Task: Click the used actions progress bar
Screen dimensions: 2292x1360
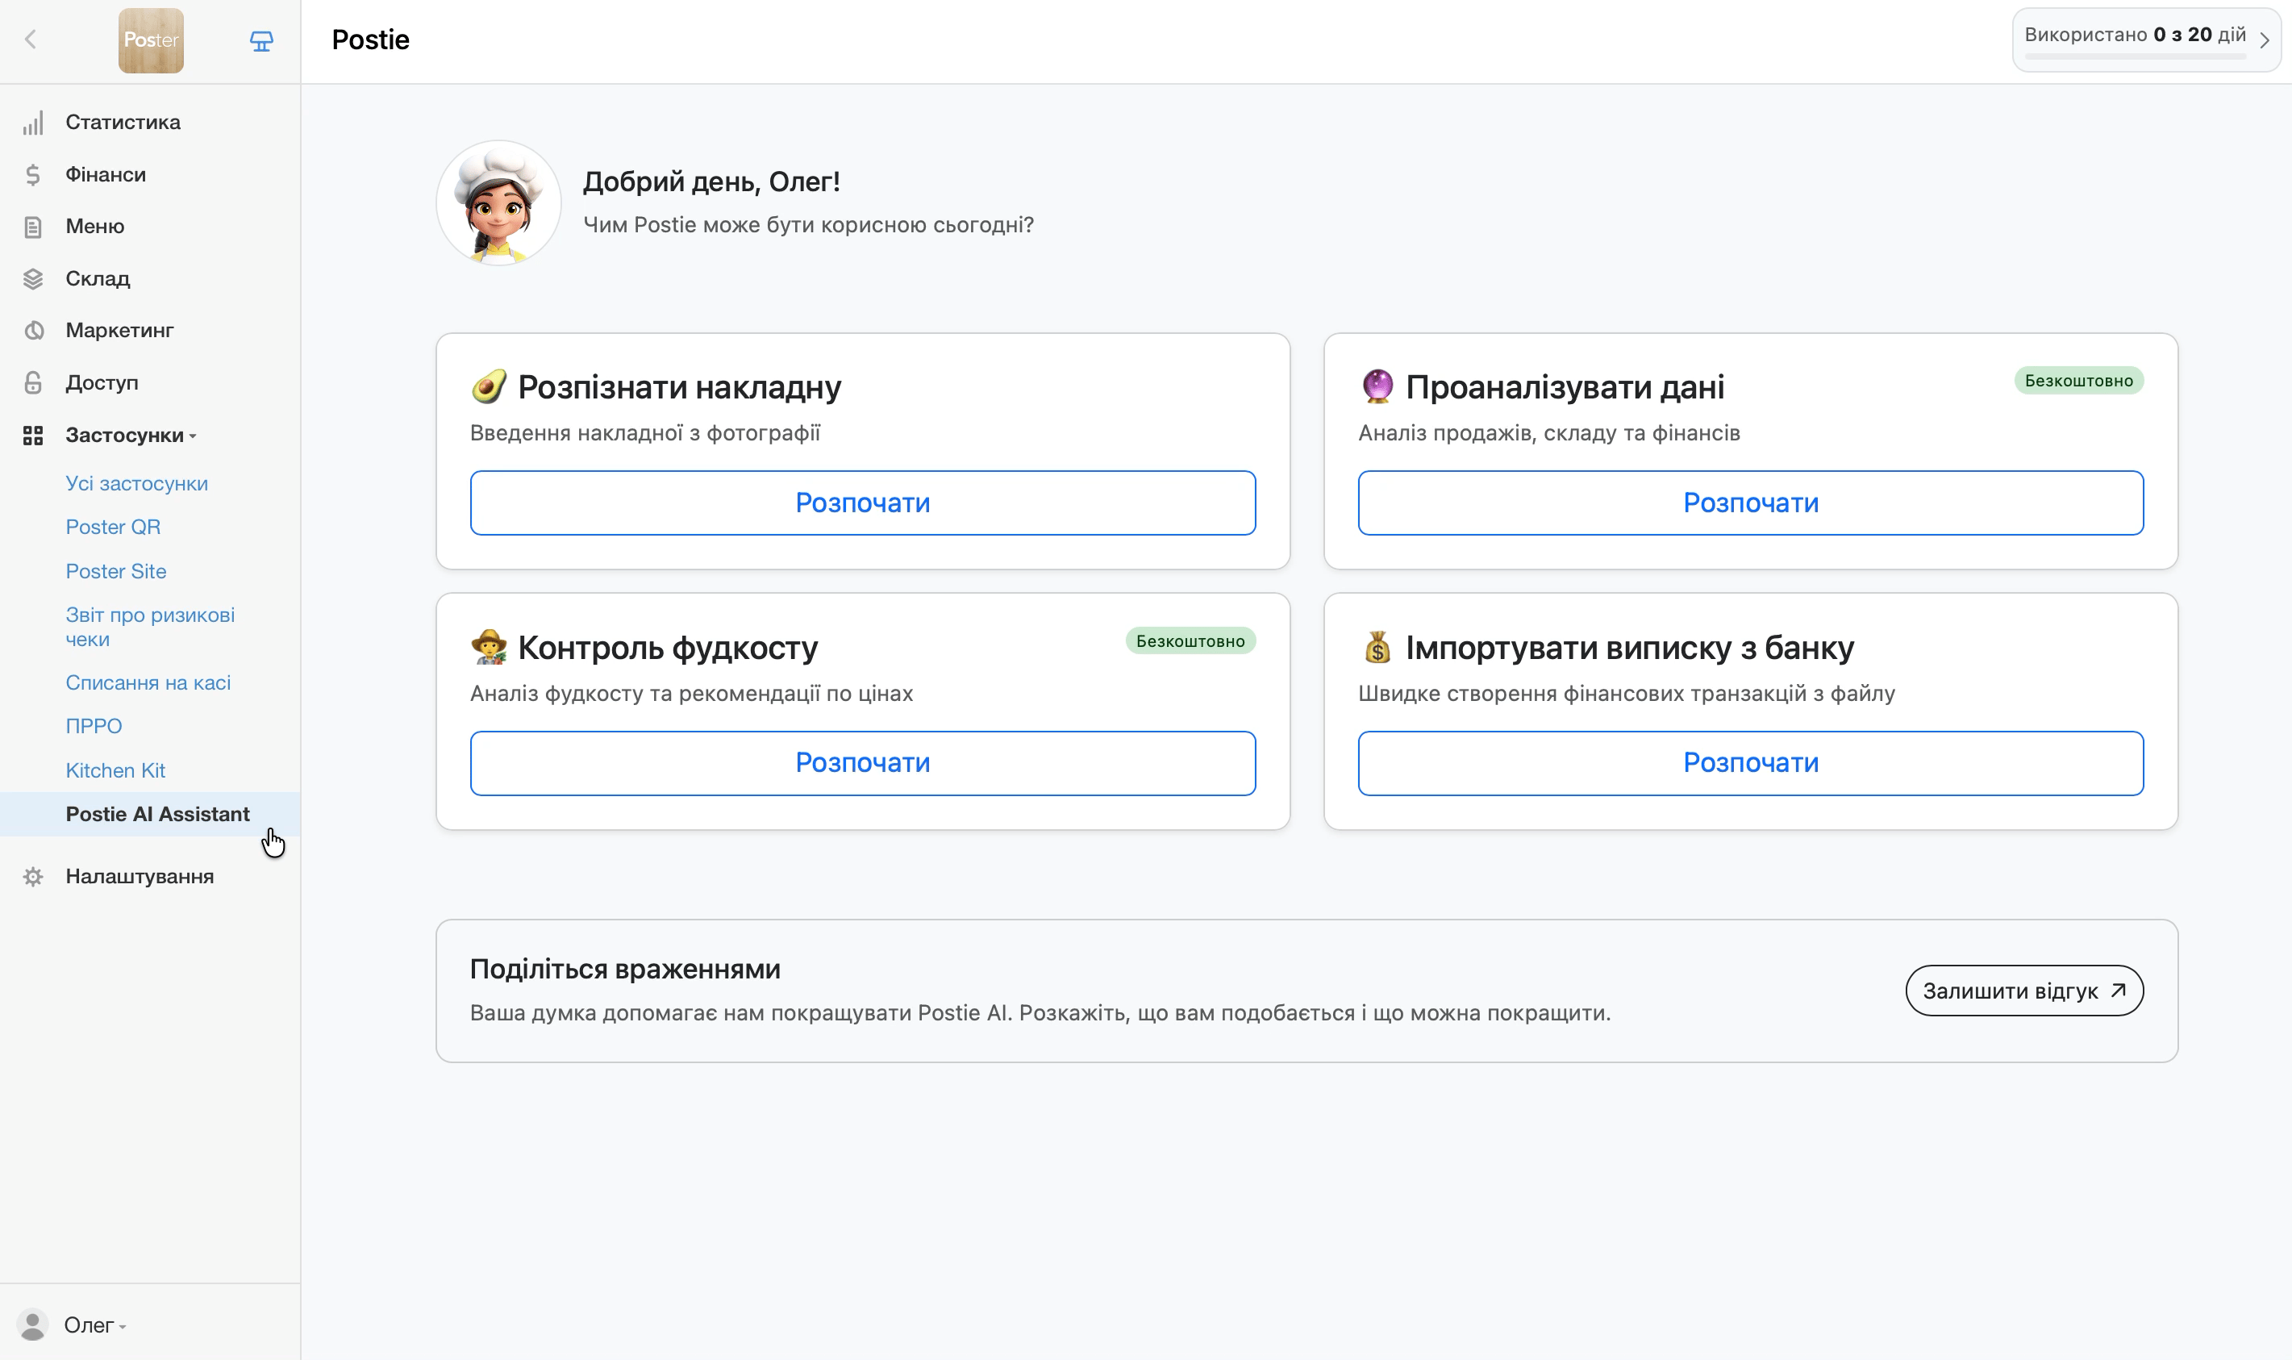Action: (x=2135, y=56)
